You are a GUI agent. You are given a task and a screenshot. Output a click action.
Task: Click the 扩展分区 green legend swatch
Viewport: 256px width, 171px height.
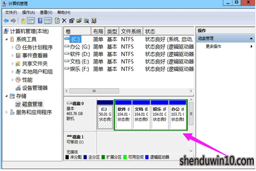tap(103, 157)
